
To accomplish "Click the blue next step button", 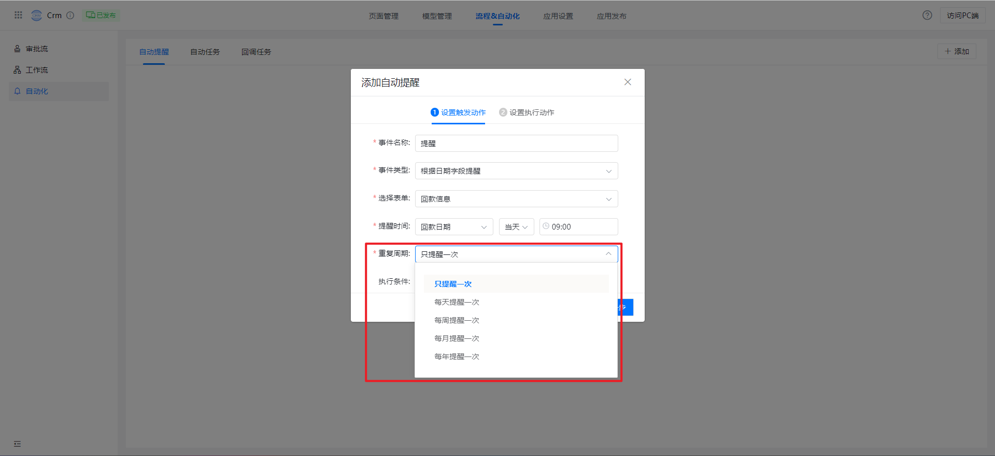I will pyautogui.click(x=626, y=307).
